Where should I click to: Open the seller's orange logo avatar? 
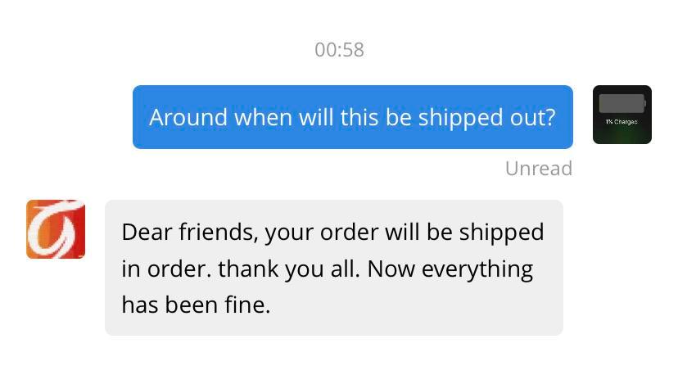coord(56,229)
